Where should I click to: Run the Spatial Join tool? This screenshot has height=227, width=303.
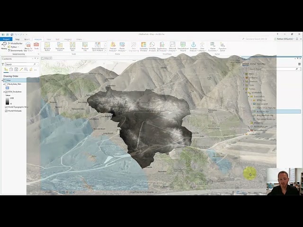(72, 47)
